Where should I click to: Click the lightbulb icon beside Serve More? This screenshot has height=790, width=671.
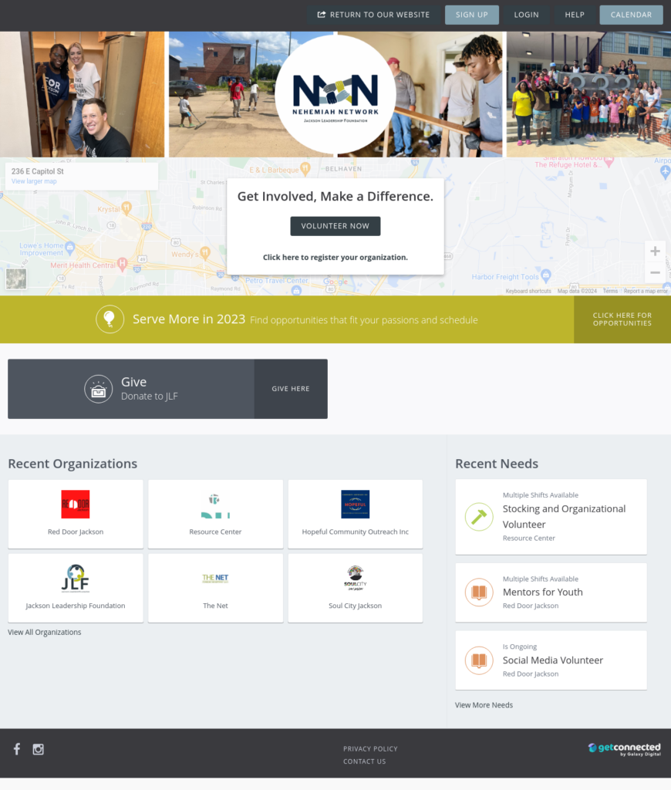pos(110,319)
